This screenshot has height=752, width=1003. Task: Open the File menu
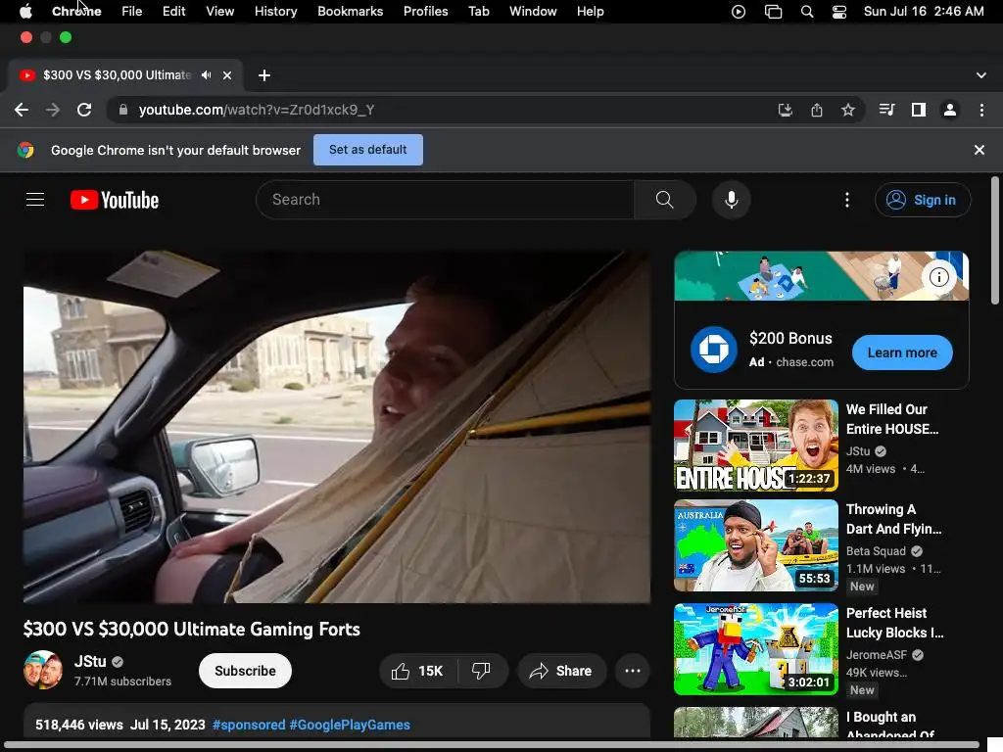pos(132,12)
